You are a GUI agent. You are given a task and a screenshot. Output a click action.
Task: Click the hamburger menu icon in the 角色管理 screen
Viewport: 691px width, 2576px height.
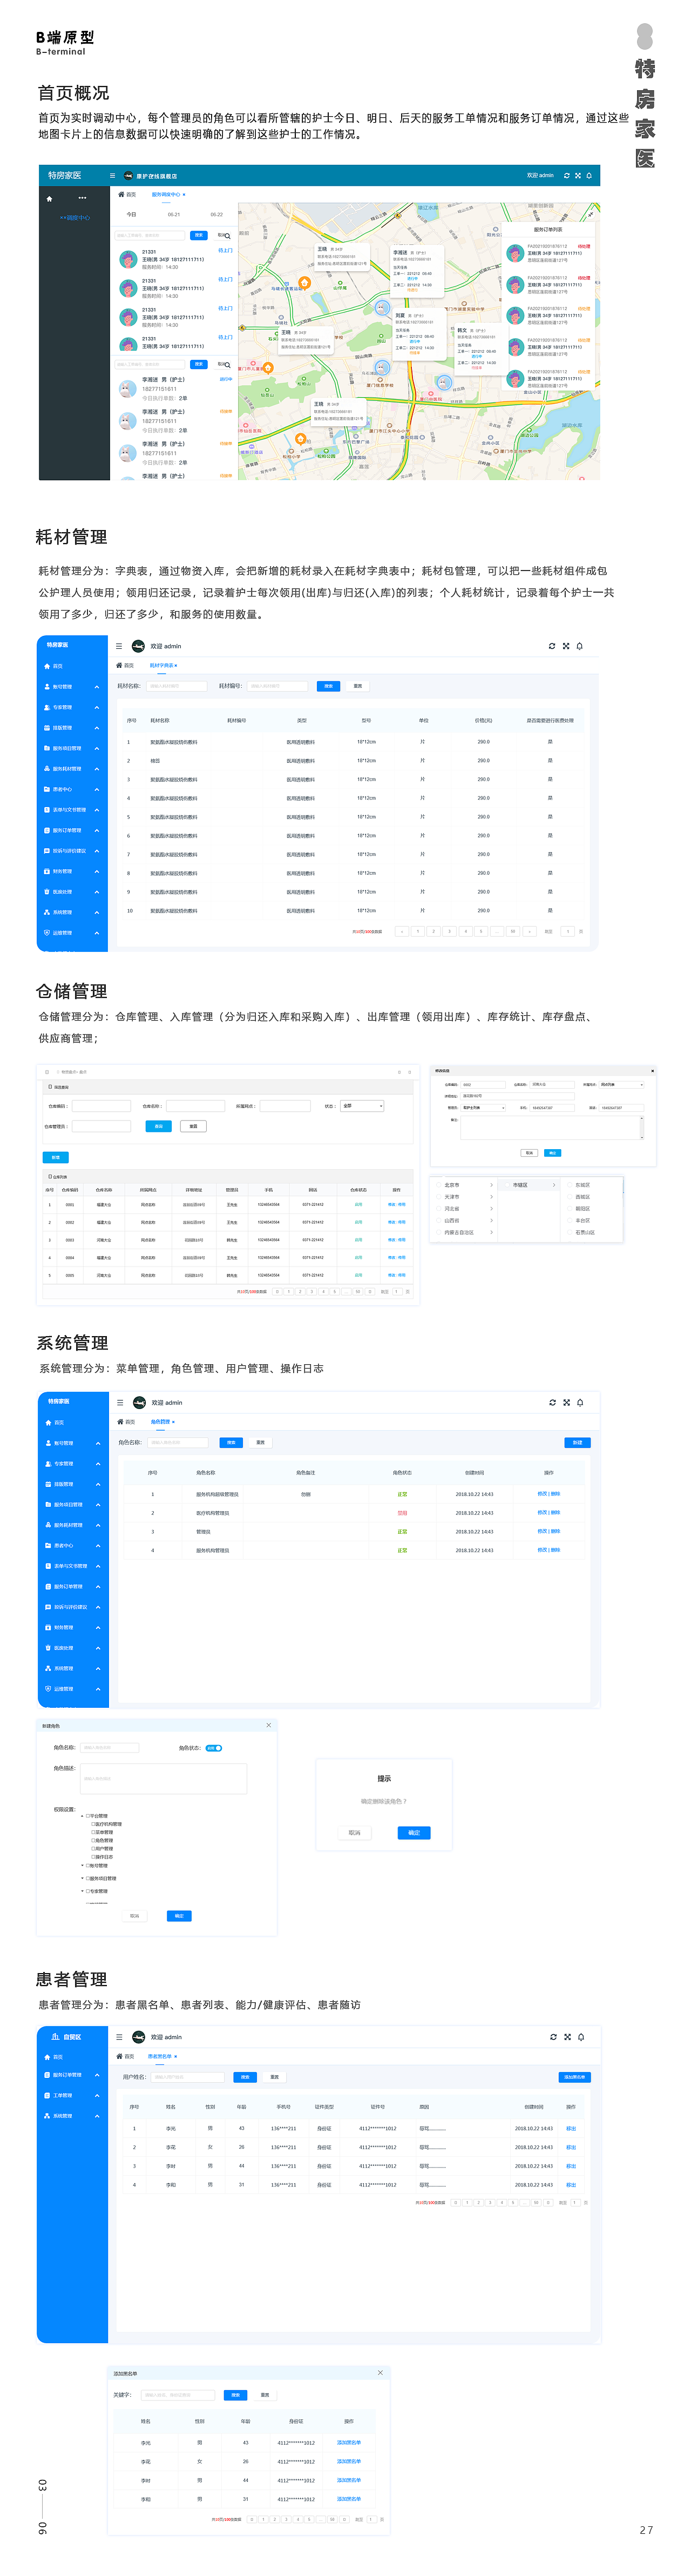coord(120,1403)
